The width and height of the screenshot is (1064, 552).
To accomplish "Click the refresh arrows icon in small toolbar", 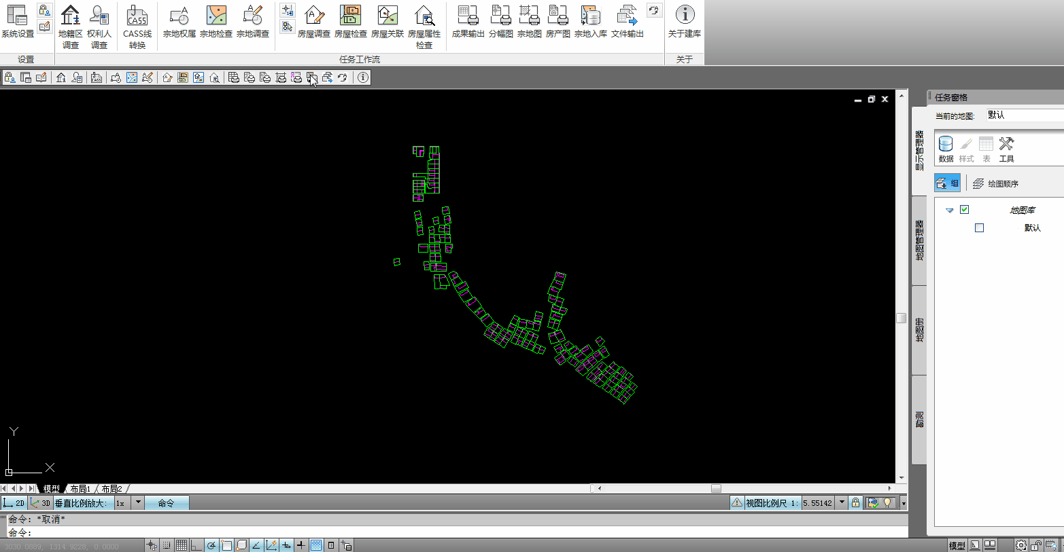I will (343, 77).
